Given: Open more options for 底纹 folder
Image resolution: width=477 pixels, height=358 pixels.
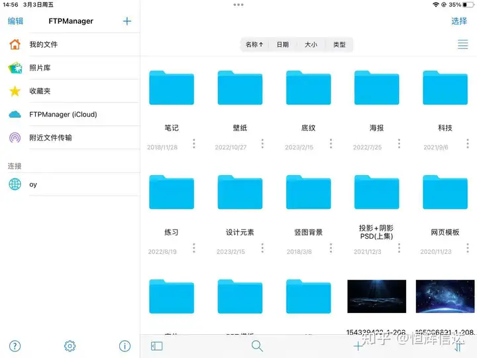Looking at the screenshot, I should coord(331,144).
